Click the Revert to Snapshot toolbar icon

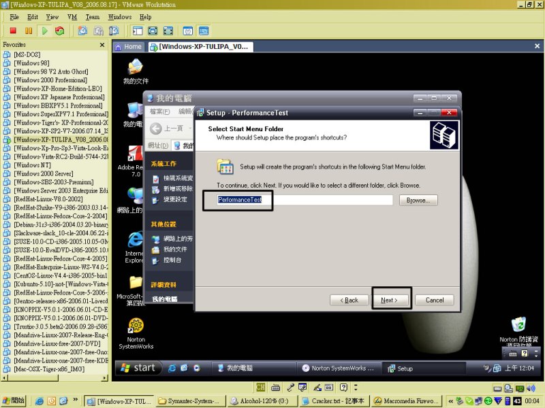pyautogui.click(x=98, y=31)
